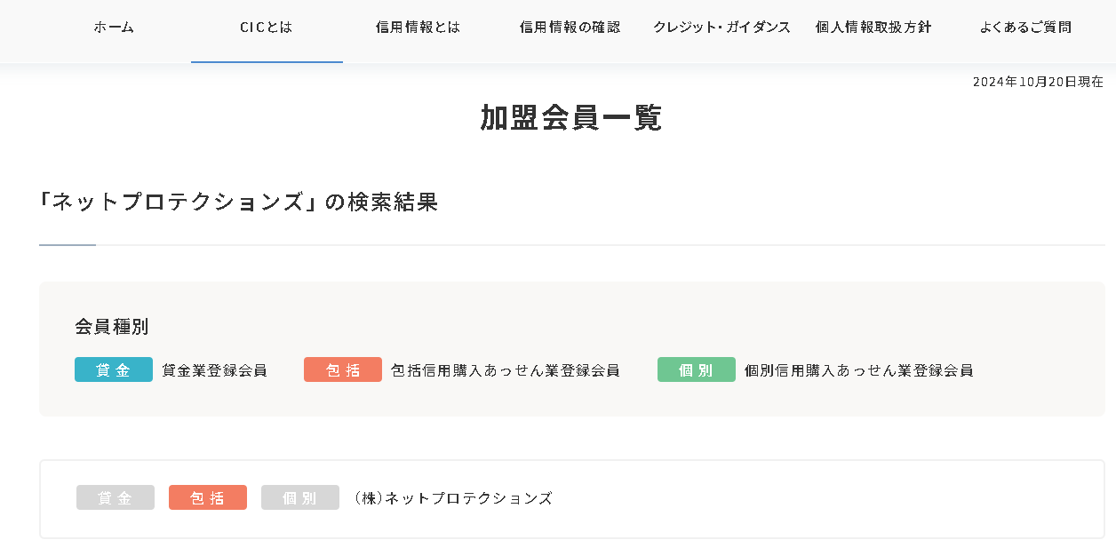
Task: Click the orange 包括 badge in the result row
Action: 208,498
